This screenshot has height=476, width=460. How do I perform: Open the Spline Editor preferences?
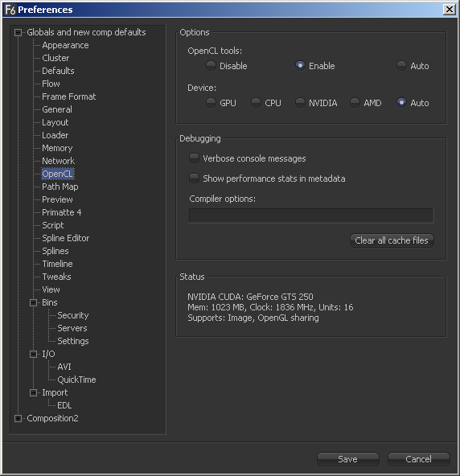[x=66, y=238]
